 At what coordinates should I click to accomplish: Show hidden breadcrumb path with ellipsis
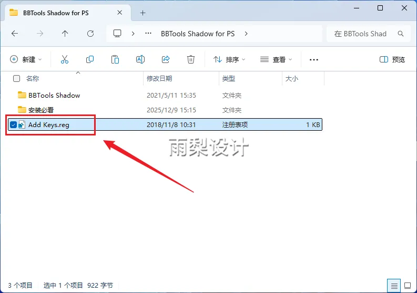pos(148,34)
